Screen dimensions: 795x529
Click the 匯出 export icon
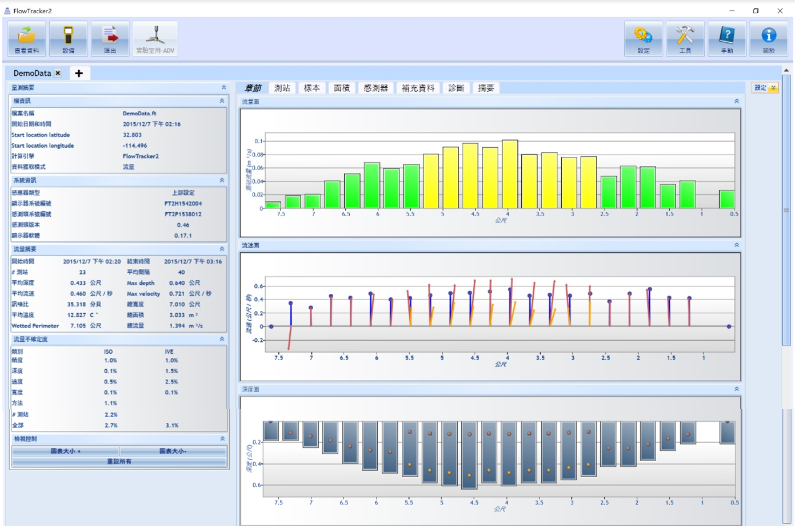110,39
